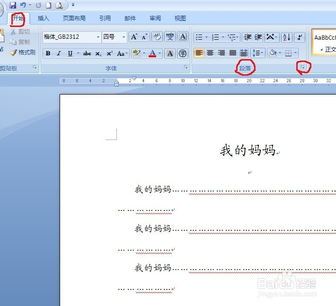Customize the Quick Access Toolbar
Screen dimensions: 336x306
click(73, 5)
